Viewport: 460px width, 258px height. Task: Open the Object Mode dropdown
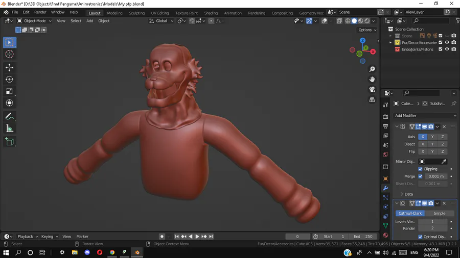tap(34, 21)
